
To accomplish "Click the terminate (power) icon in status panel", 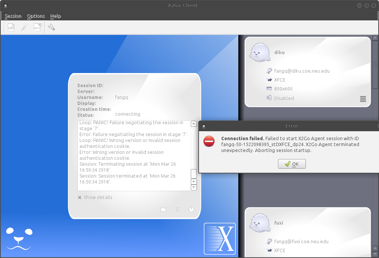I will [192, 209].
